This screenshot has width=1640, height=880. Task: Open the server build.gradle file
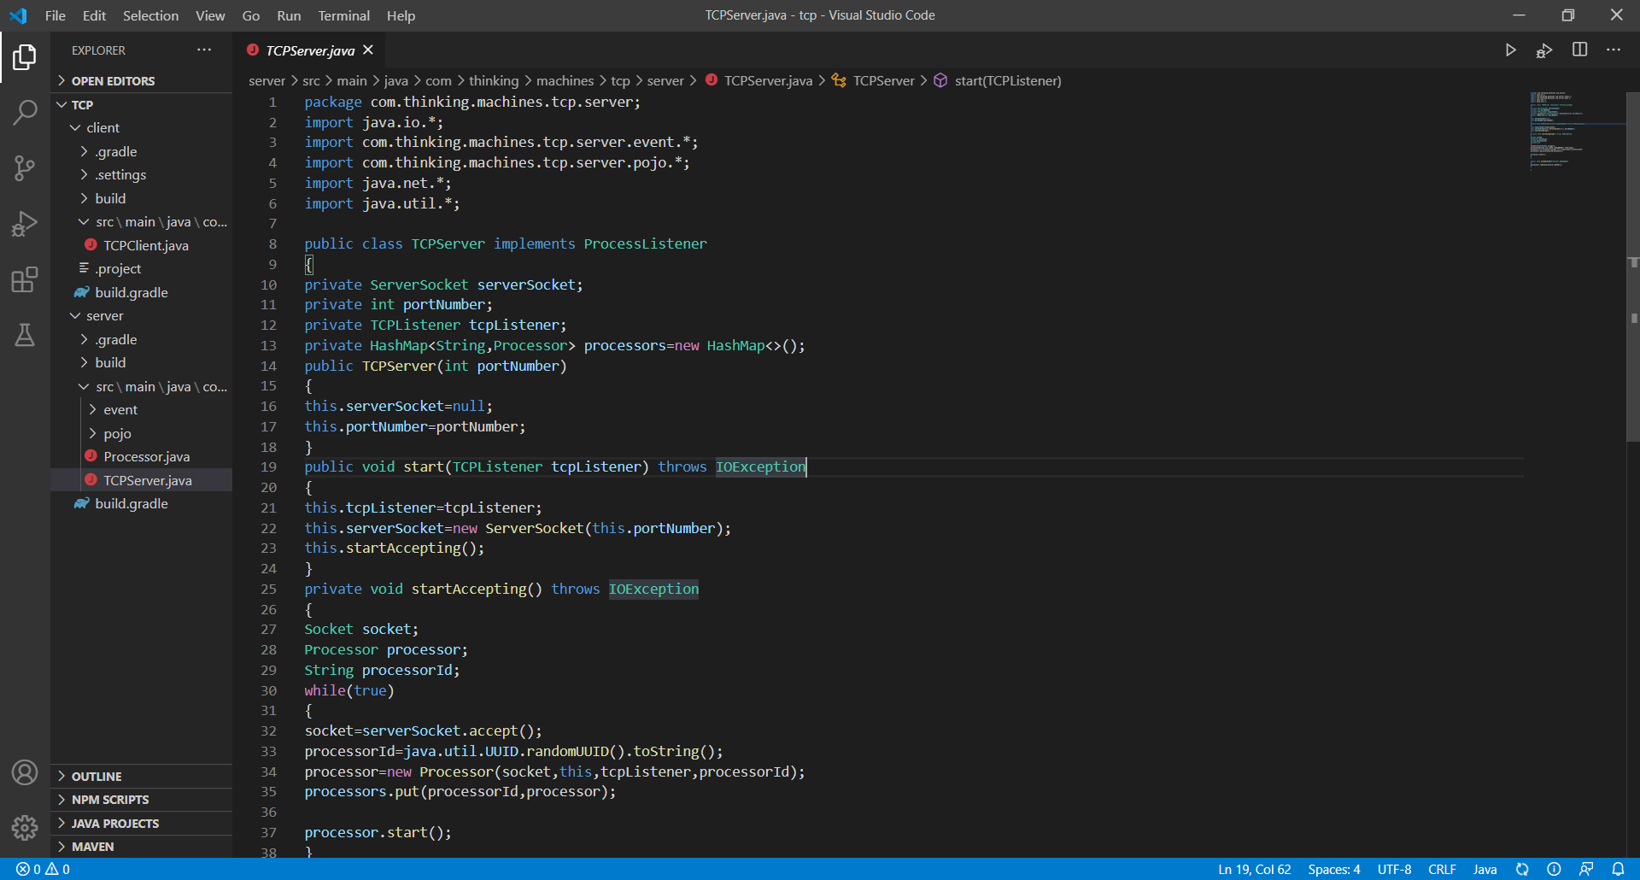tap(142, 503)
